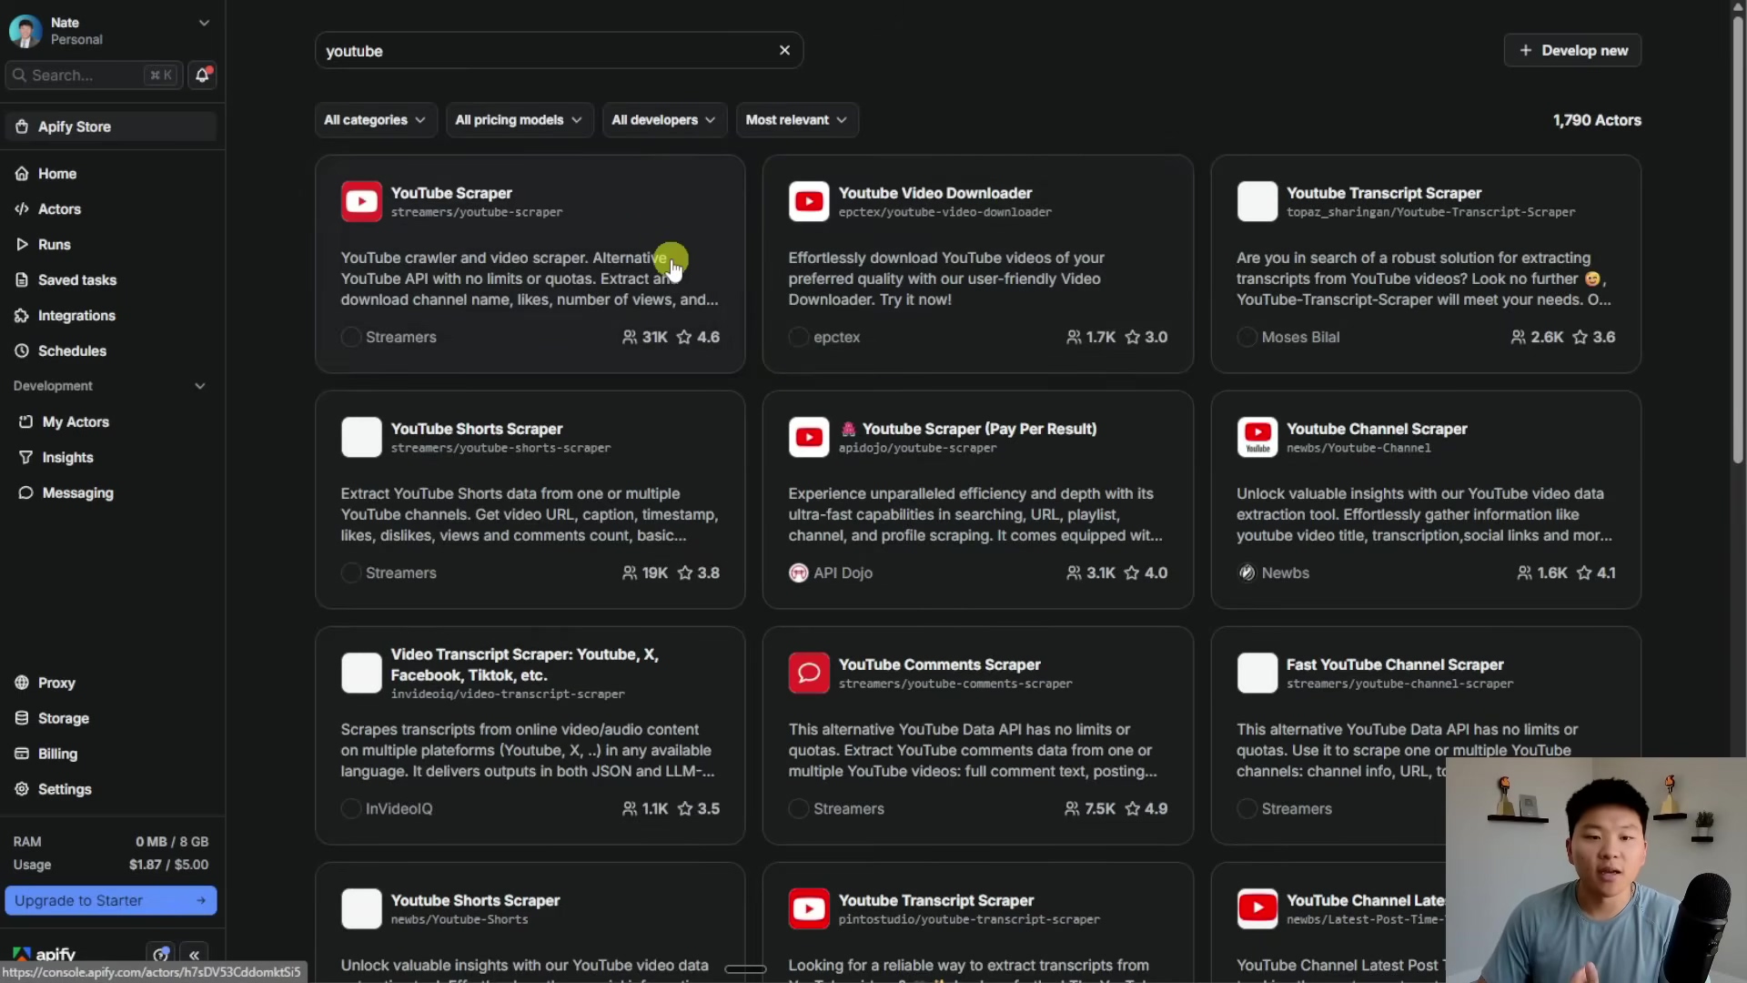Click the youtube search input field
The width and height of the screenshot is (1747, 983).
click(546, 51)
